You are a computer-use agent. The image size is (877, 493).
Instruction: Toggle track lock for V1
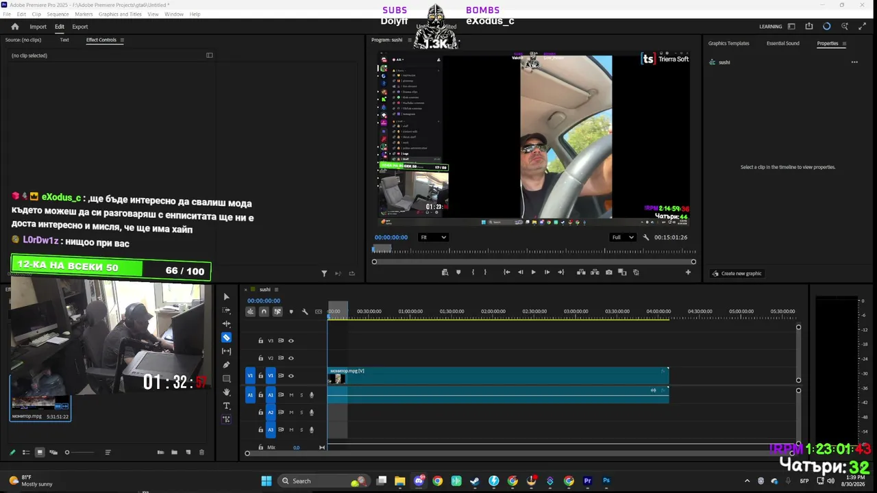pos(260,376)
